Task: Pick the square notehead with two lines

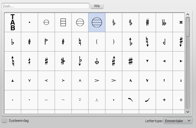Action: click(x=63, y=22)
